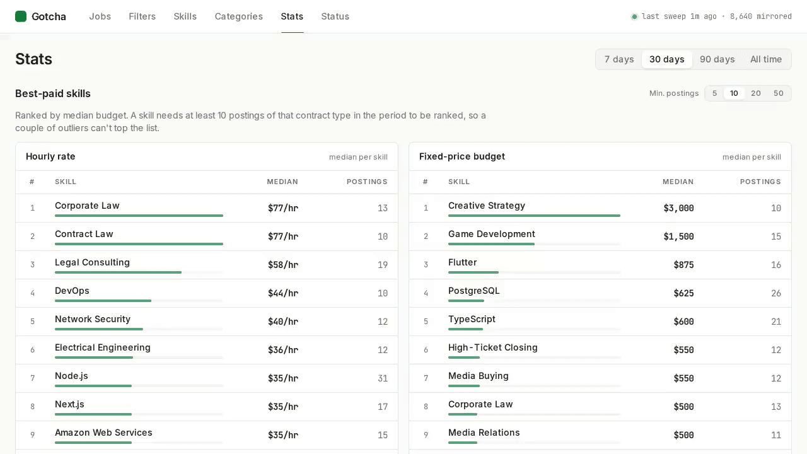Click the Gotcha brand name

(x=49, y=16)
